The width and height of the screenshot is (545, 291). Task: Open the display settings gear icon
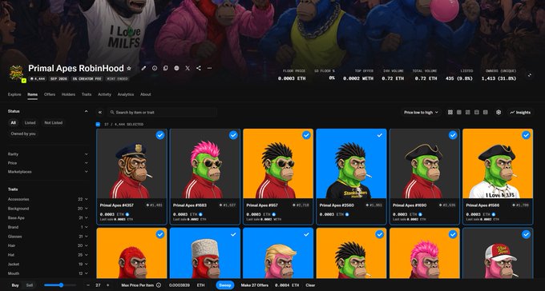click(499, 113)
